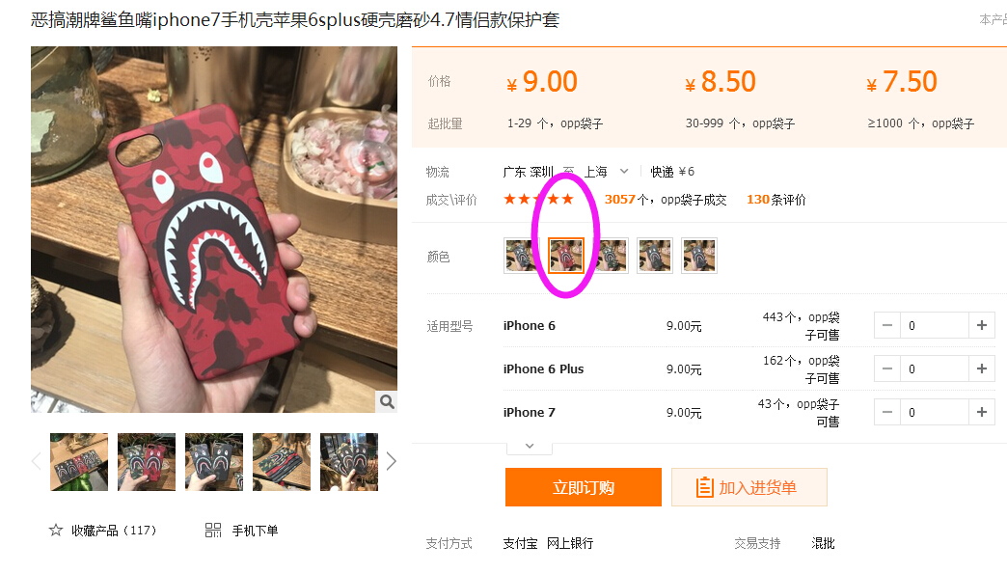The height and width of the screenshot is (573, 1007).
Task: Click the star icon to favorite product
Action: point(56,530)
